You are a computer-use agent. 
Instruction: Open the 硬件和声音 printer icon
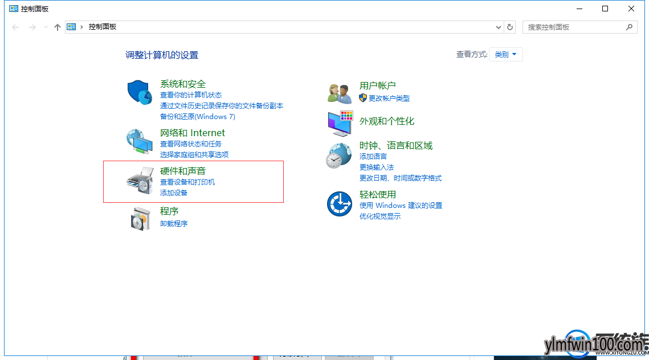[140, 180]
